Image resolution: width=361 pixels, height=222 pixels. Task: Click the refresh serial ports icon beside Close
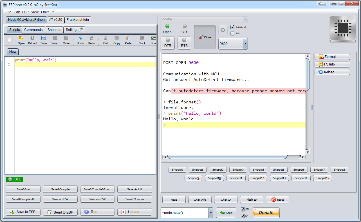point(223,30)
